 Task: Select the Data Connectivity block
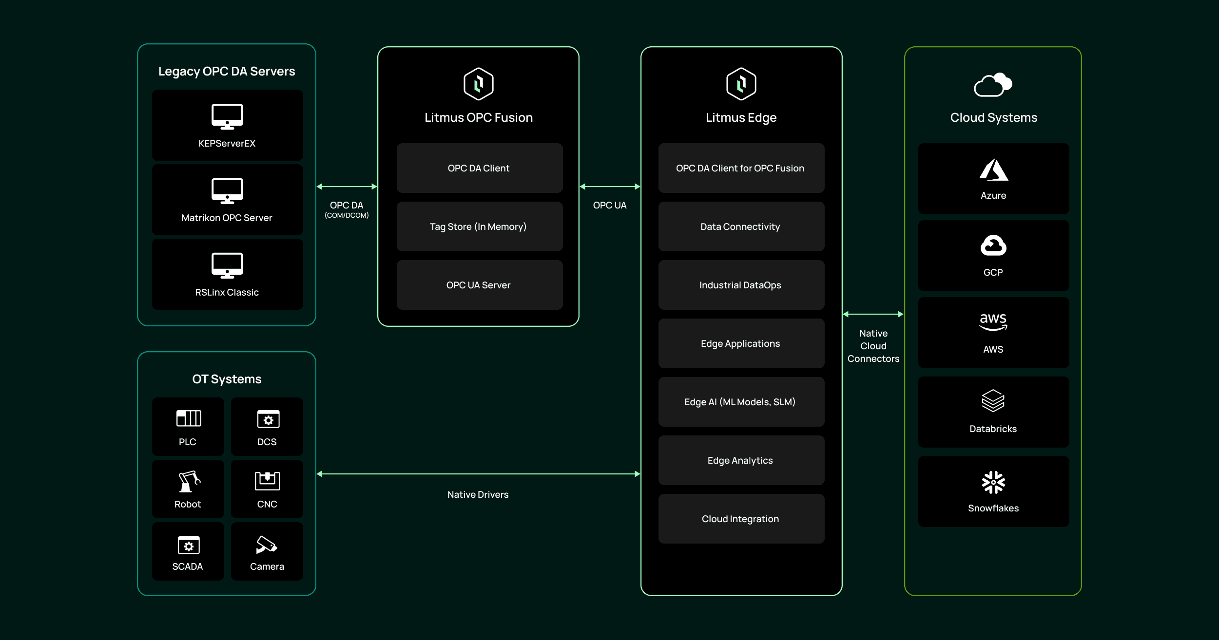coord(741,226)
